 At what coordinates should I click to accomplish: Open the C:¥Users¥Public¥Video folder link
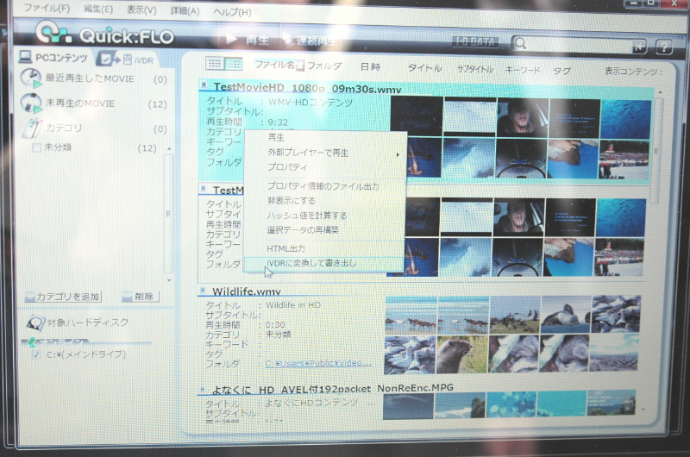[x=318, y=363]
